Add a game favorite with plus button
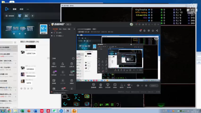 click(x=33, y=16)
